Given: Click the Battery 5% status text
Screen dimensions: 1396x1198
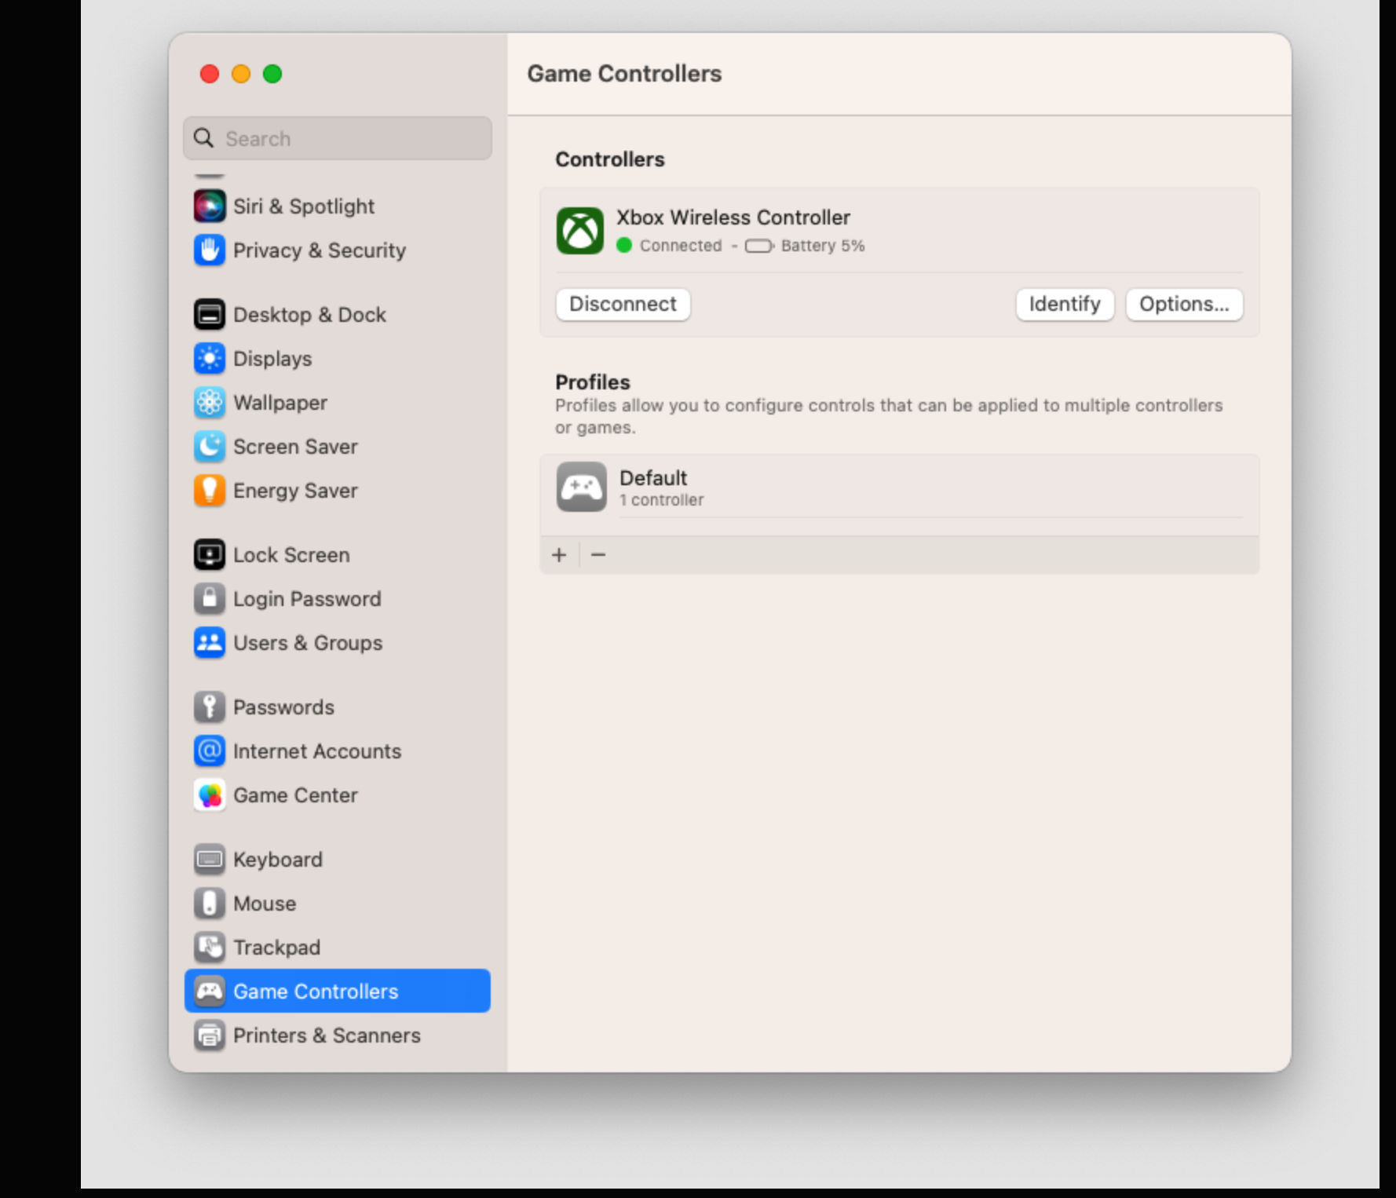Looking at the screenshot, I should click(823, 246).
